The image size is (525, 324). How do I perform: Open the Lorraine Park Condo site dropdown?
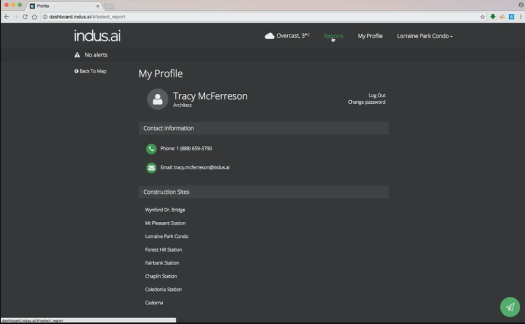point(424,36)
